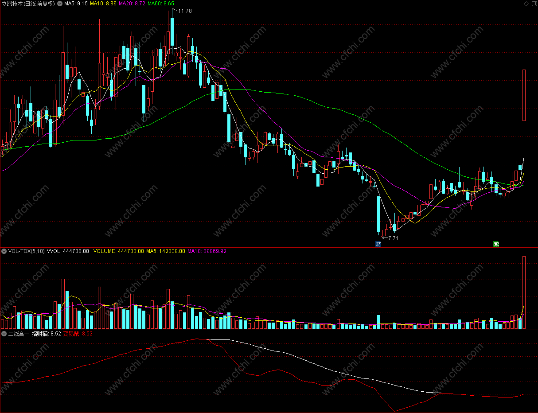The width and height of the screenshot is (538, 413).
Task: Click the green 减 marker below the candlesticks
Action: click(x=496, y=244)
